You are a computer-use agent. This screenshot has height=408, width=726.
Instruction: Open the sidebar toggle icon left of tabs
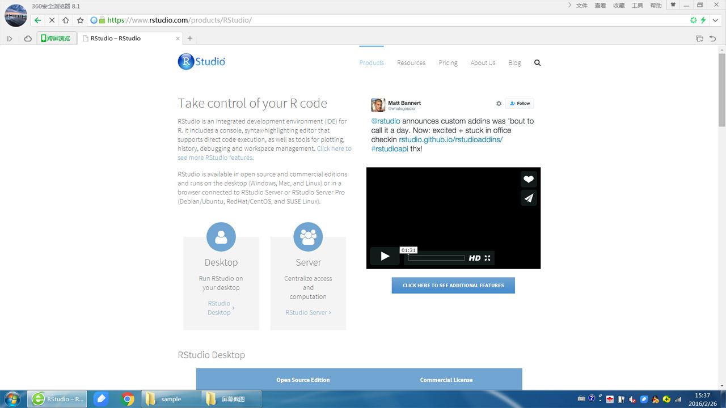pyautogui.click(x=10, y=39)
